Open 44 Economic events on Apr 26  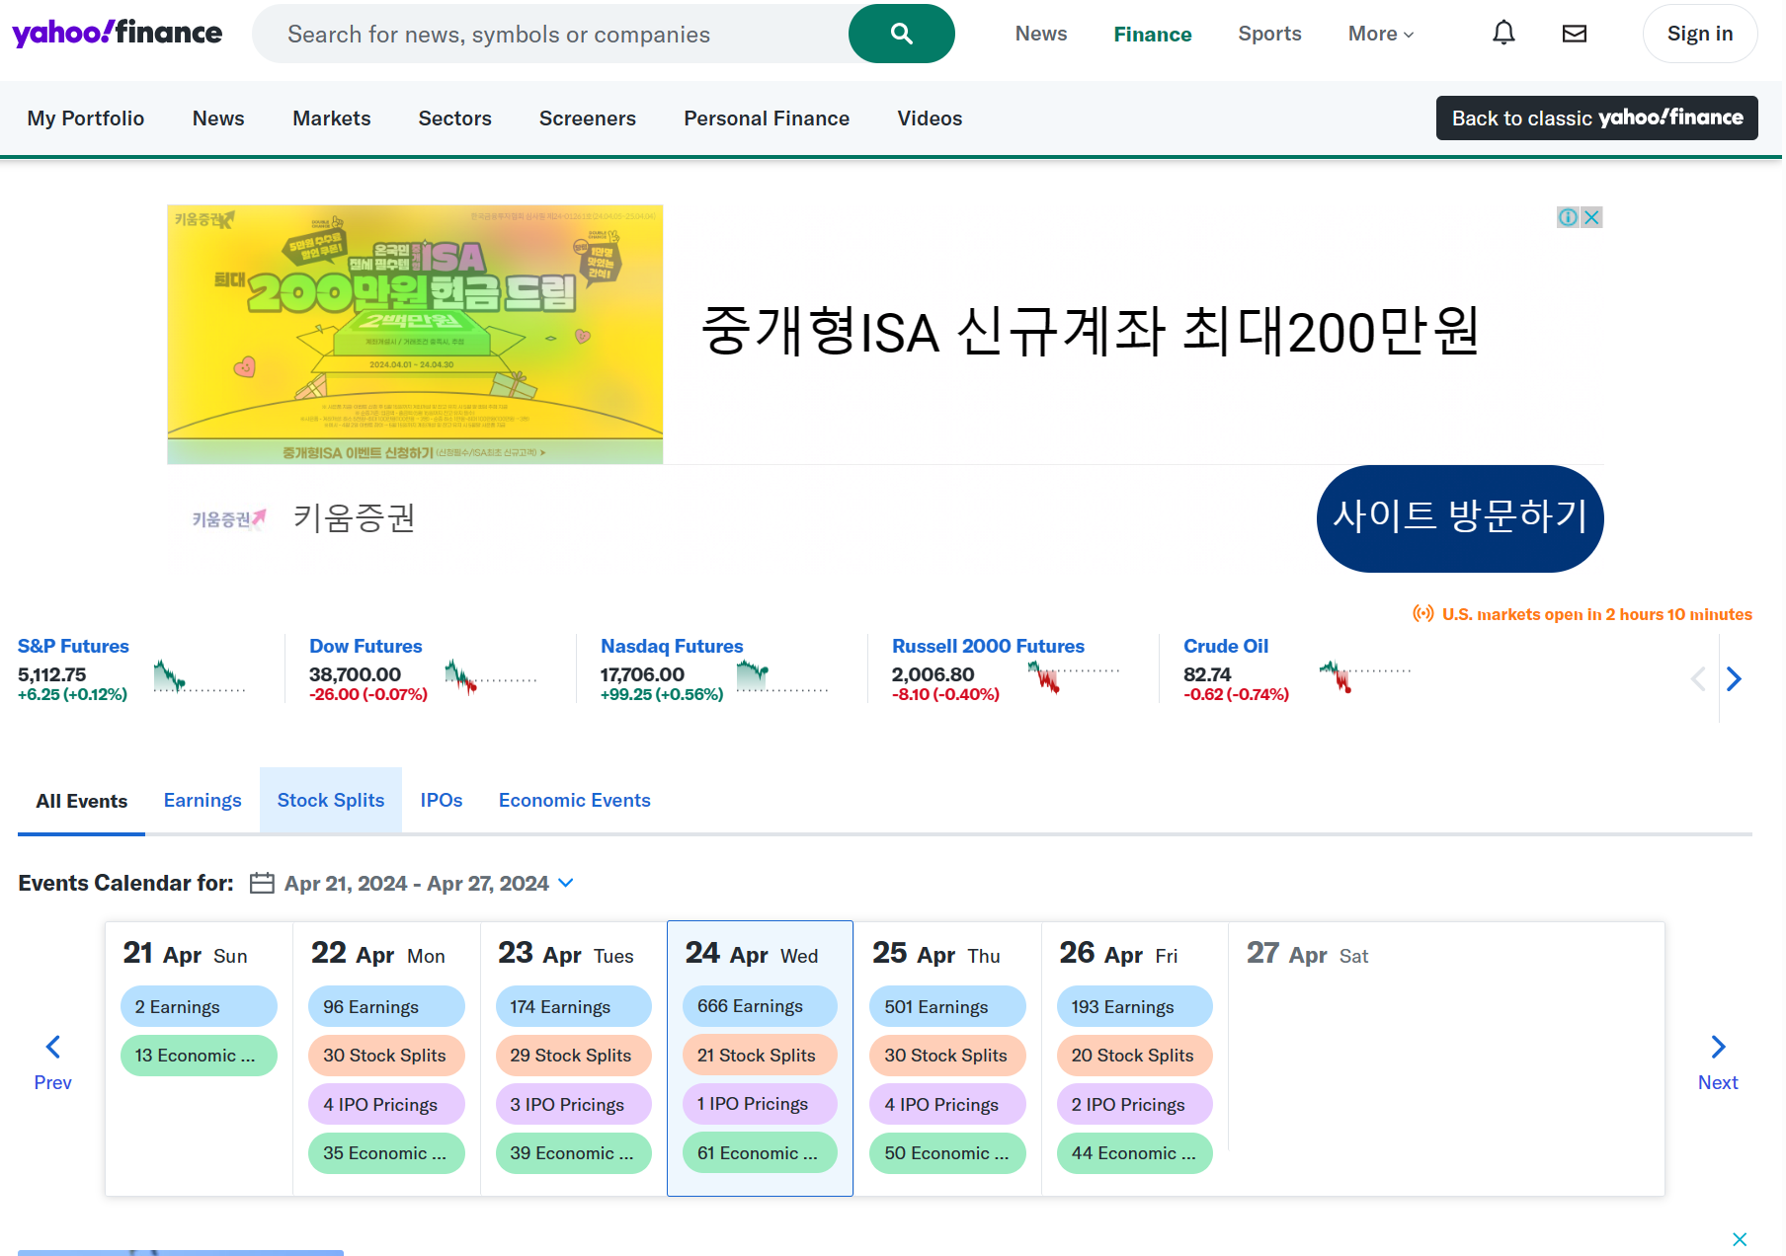1134,1153
